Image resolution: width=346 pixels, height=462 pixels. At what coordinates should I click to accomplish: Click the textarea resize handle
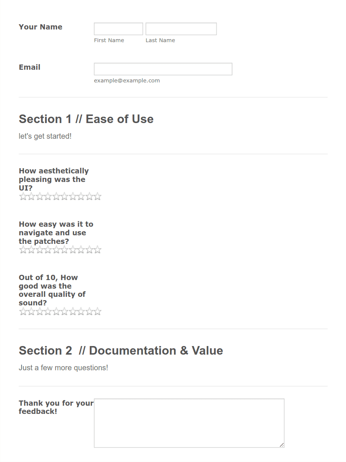[x=282, y=445]
